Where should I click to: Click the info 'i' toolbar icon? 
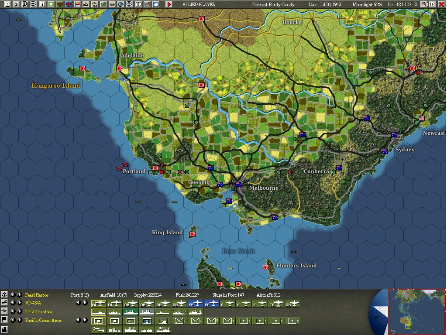coord(42,4)
